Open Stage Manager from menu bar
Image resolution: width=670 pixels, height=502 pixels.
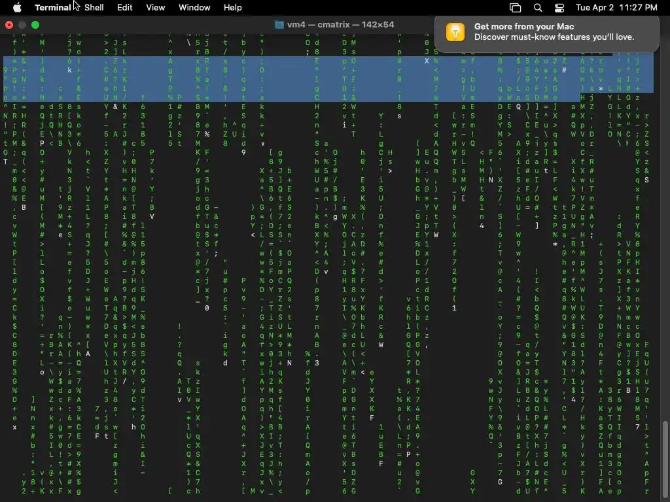click(x=516, y=8)
